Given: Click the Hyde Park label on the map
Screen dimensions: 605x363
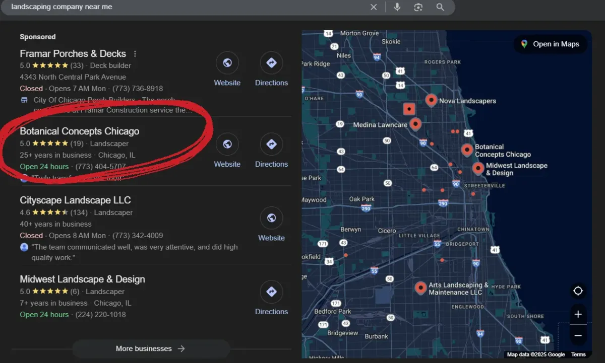Looking at the screenshot, I should tap(506, 287).
